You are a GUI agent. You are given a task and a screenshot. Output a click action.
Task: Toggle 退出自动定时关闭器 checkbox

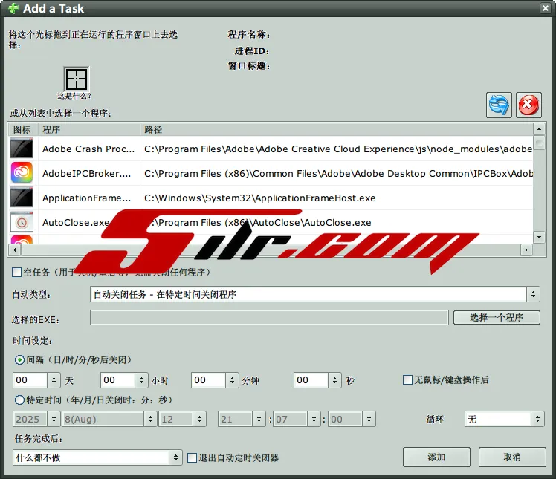(x=192, y=457)
